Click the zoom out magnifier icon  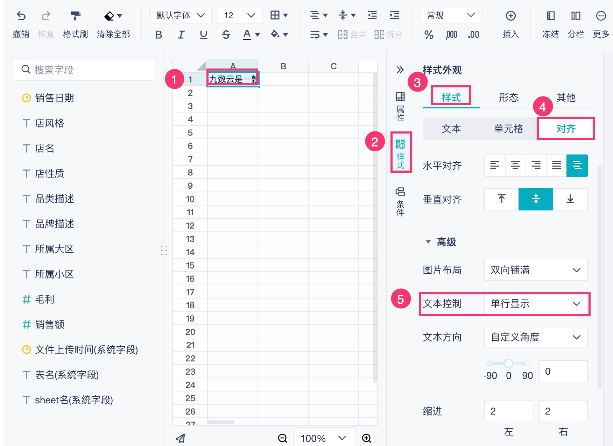282,438
